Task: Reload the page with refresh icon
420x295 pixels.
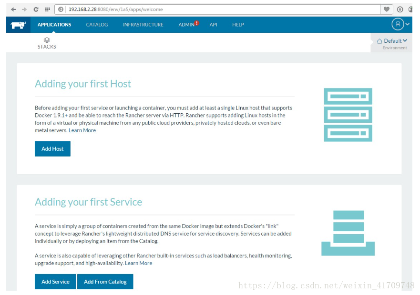Action: 36,10
